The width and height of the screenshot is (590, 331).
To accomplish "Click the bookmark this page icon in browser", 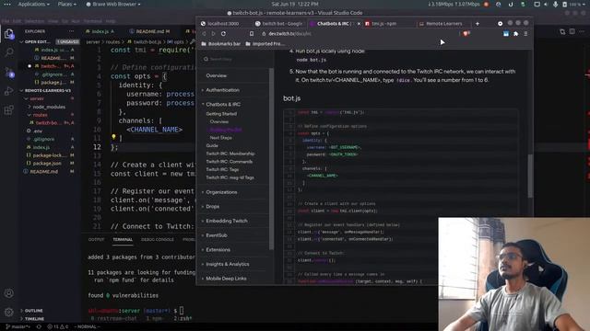I will pos(252,34).
